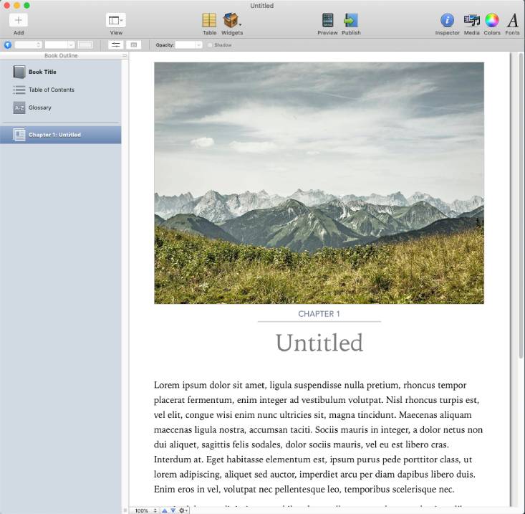Go to previous page with up arrow
The width and height of the screenshot is (525, 514).
(x=164, y=510)
